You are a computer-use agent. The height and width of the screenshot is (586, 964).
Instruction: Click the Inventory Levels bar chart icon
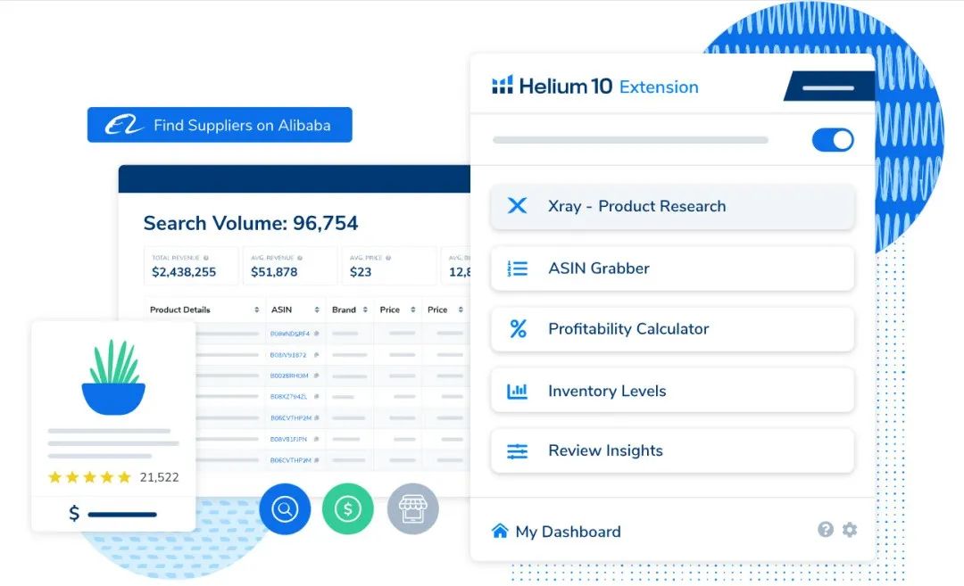517,390
